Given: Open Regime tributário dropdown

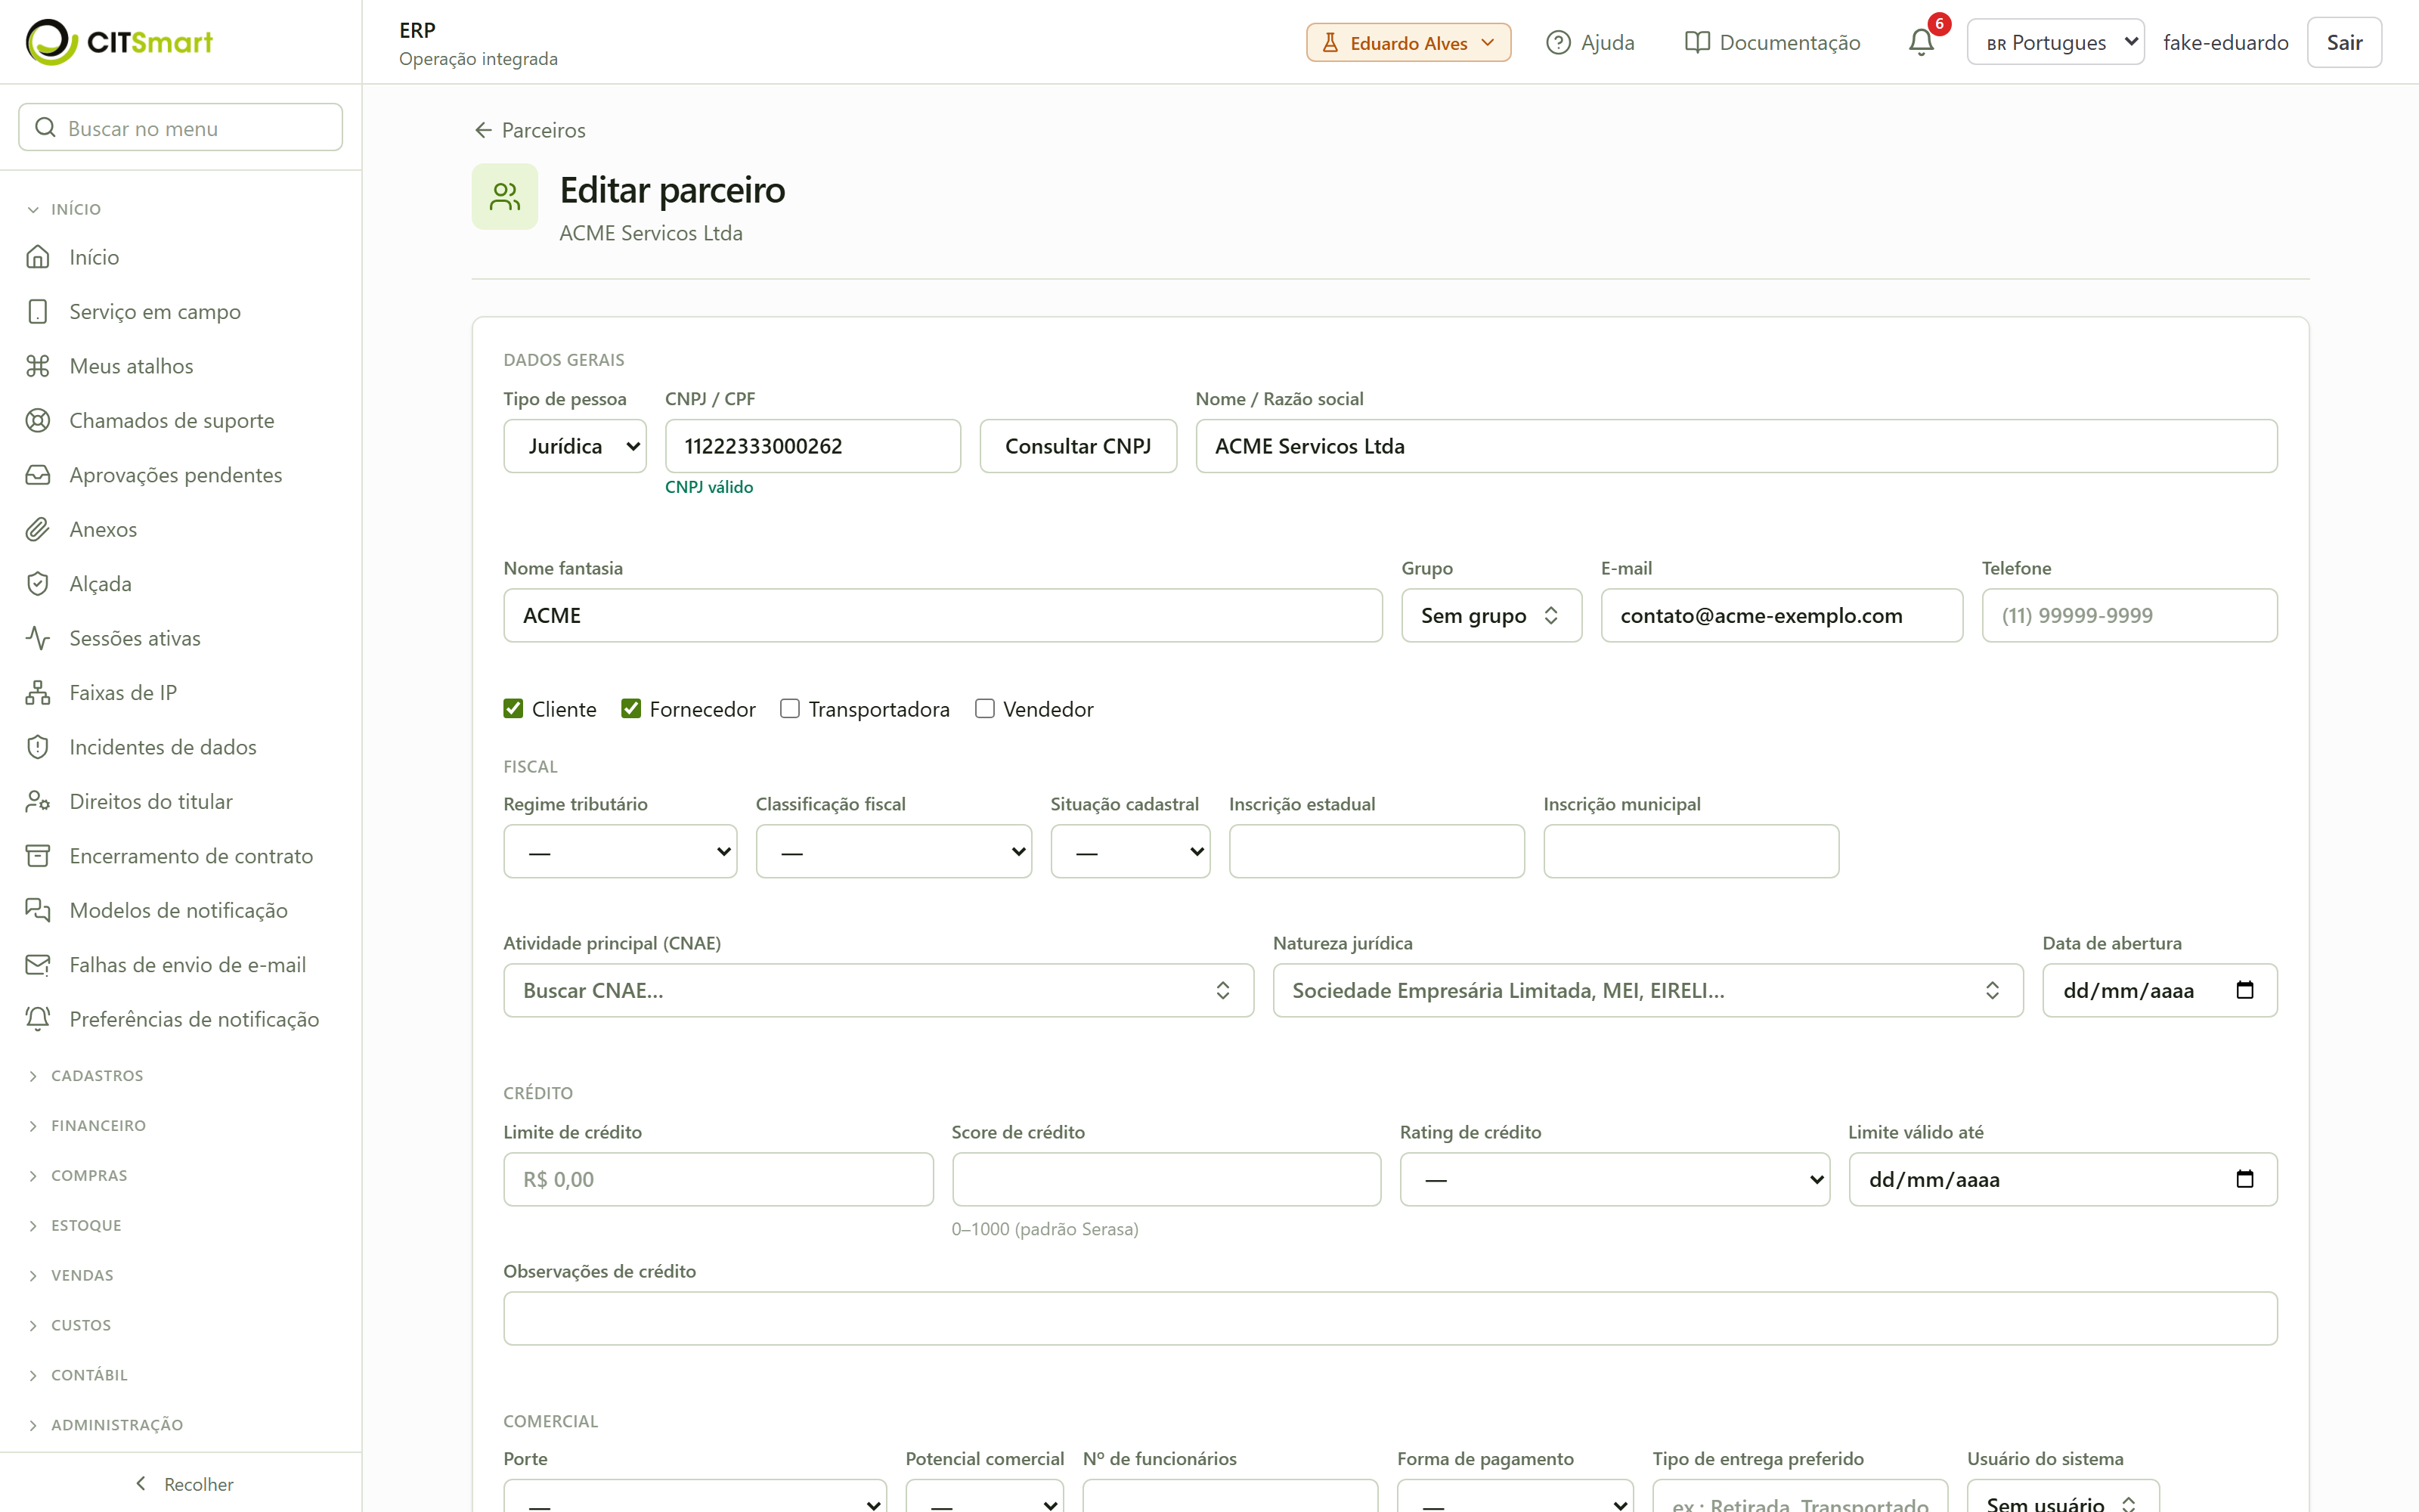Looking at the screenshot, I should (x=620, y=851).
